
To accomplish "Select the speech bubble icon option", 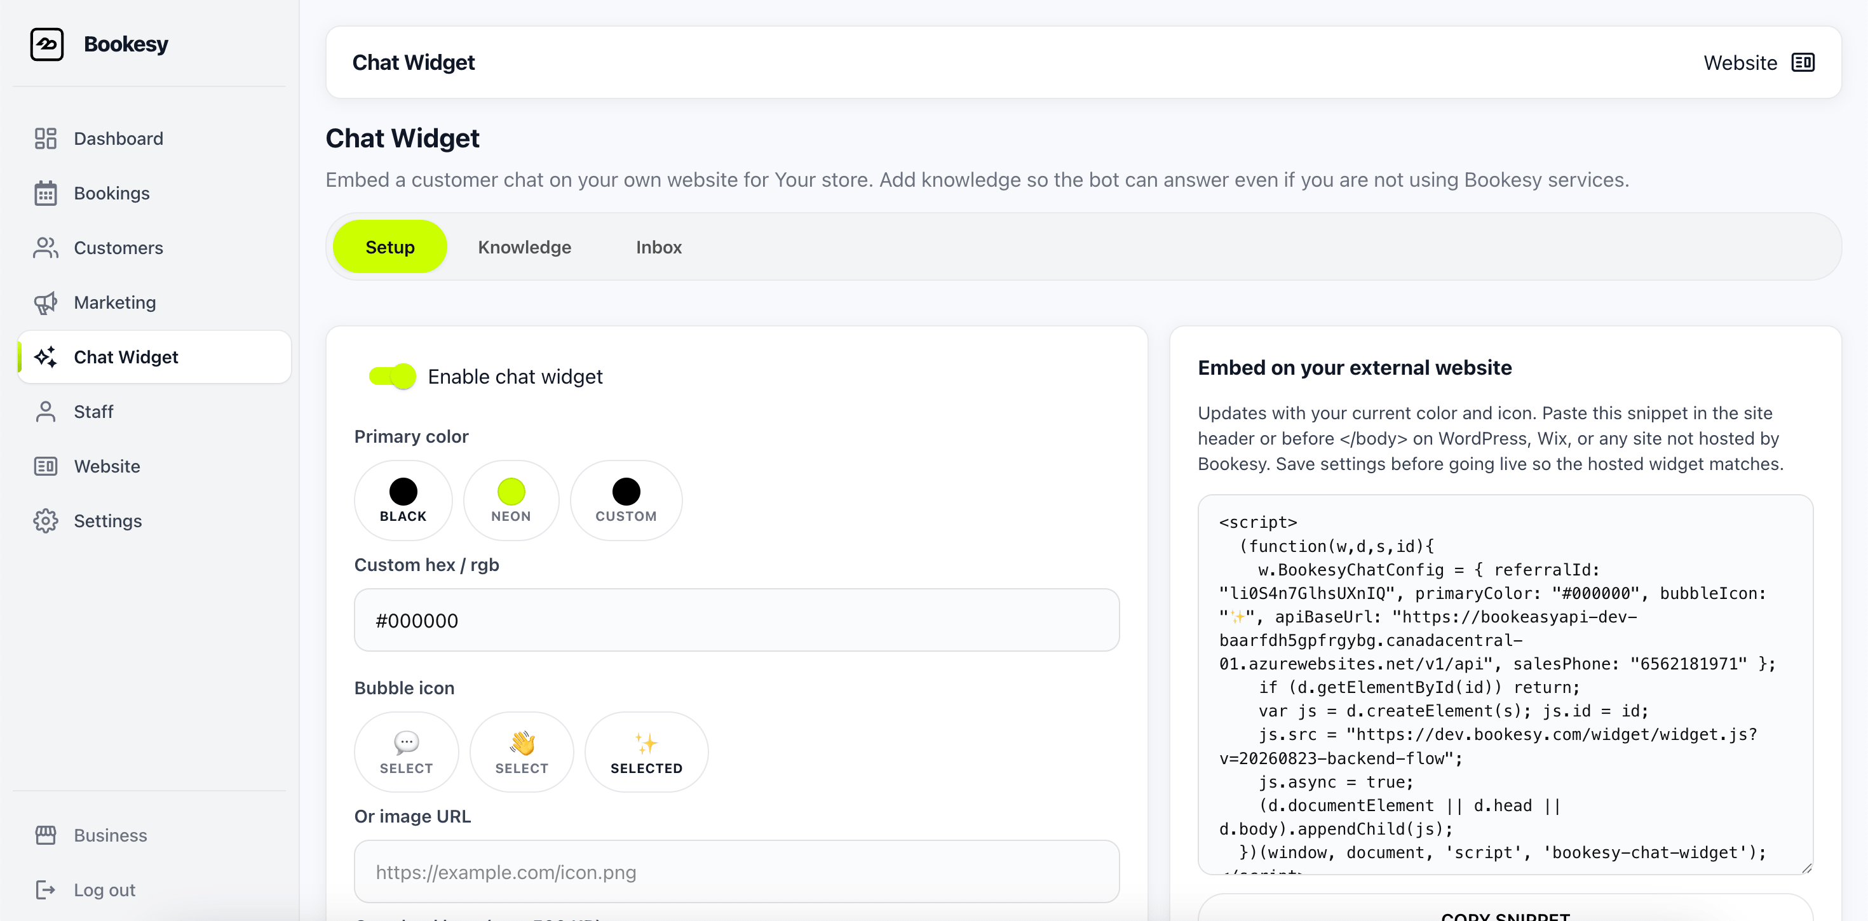I will point(406,752).
